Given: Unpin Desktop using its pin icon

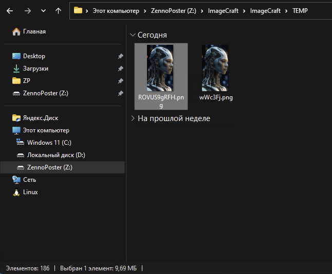Looking at the screenshot, I should click(120, 56).
